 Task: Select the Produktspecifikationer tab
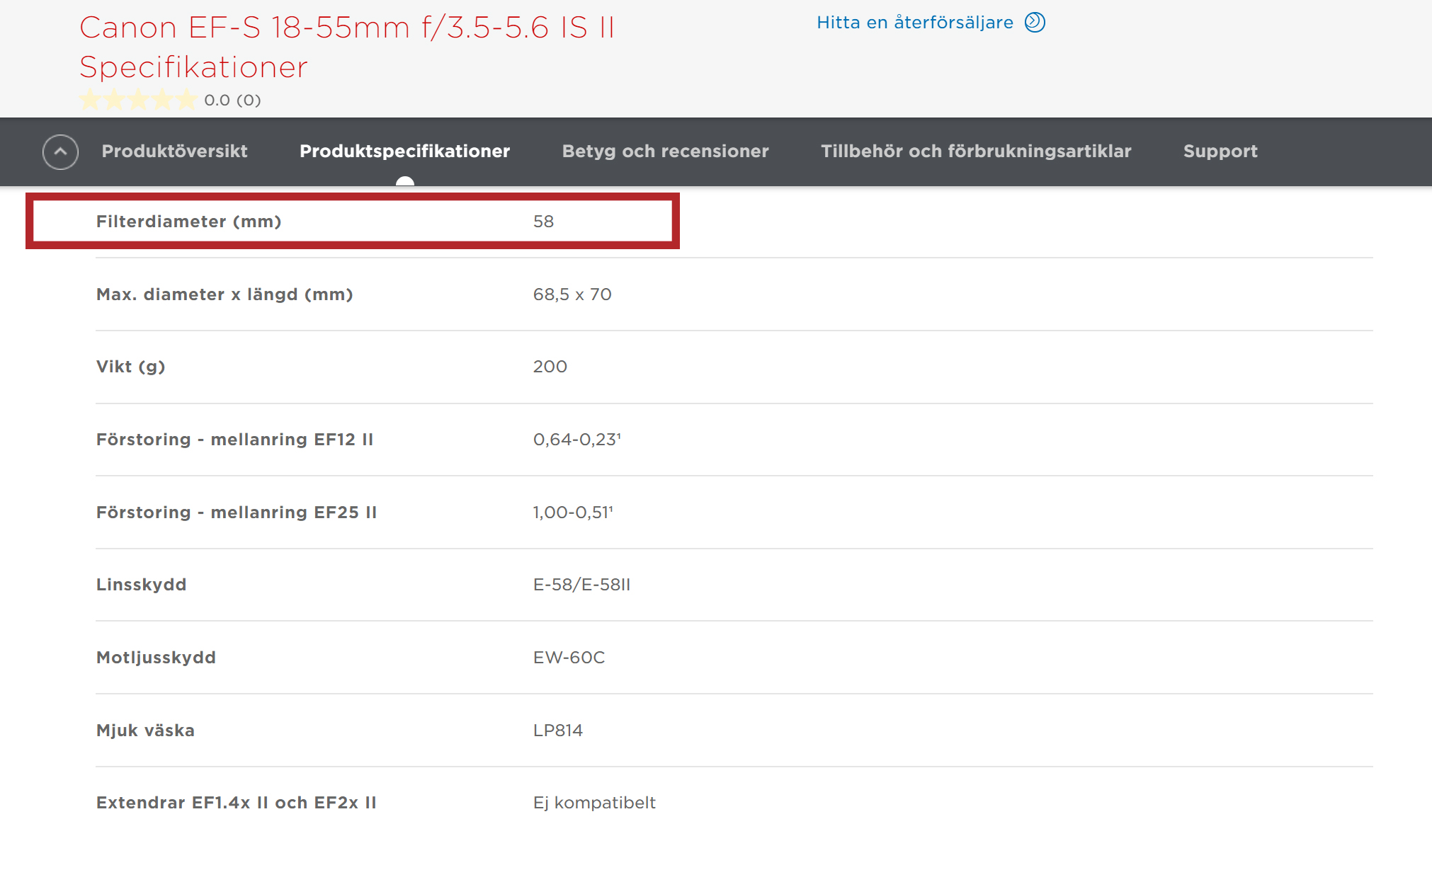click(x=404, y=151)
